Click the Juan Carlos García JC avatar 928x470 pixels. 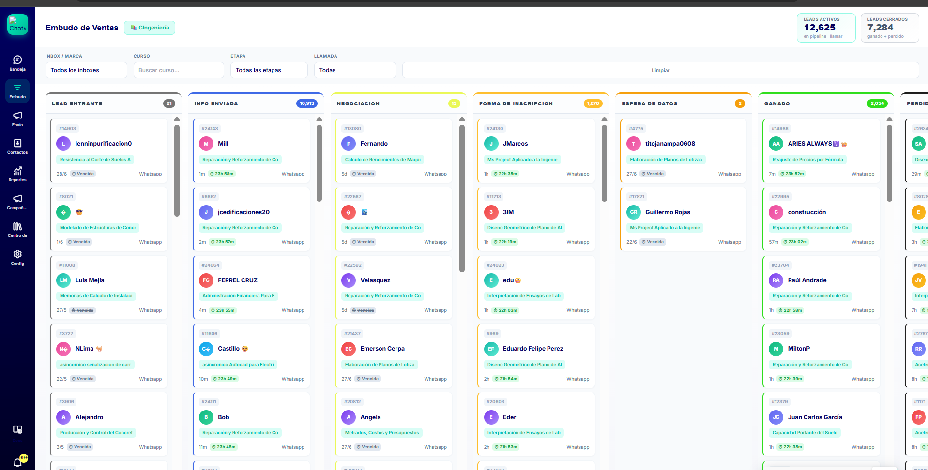pos(776,417)
